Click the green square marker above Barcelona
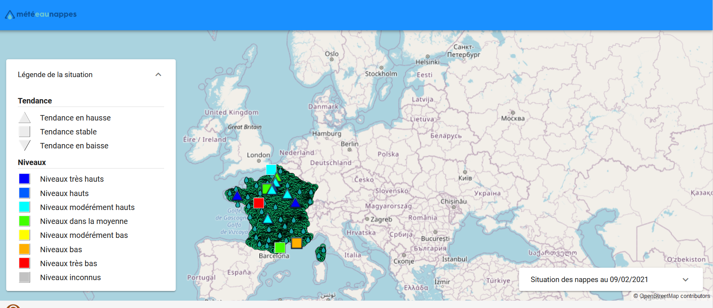This screenshot has width=713, height=308. coord(280,247)
